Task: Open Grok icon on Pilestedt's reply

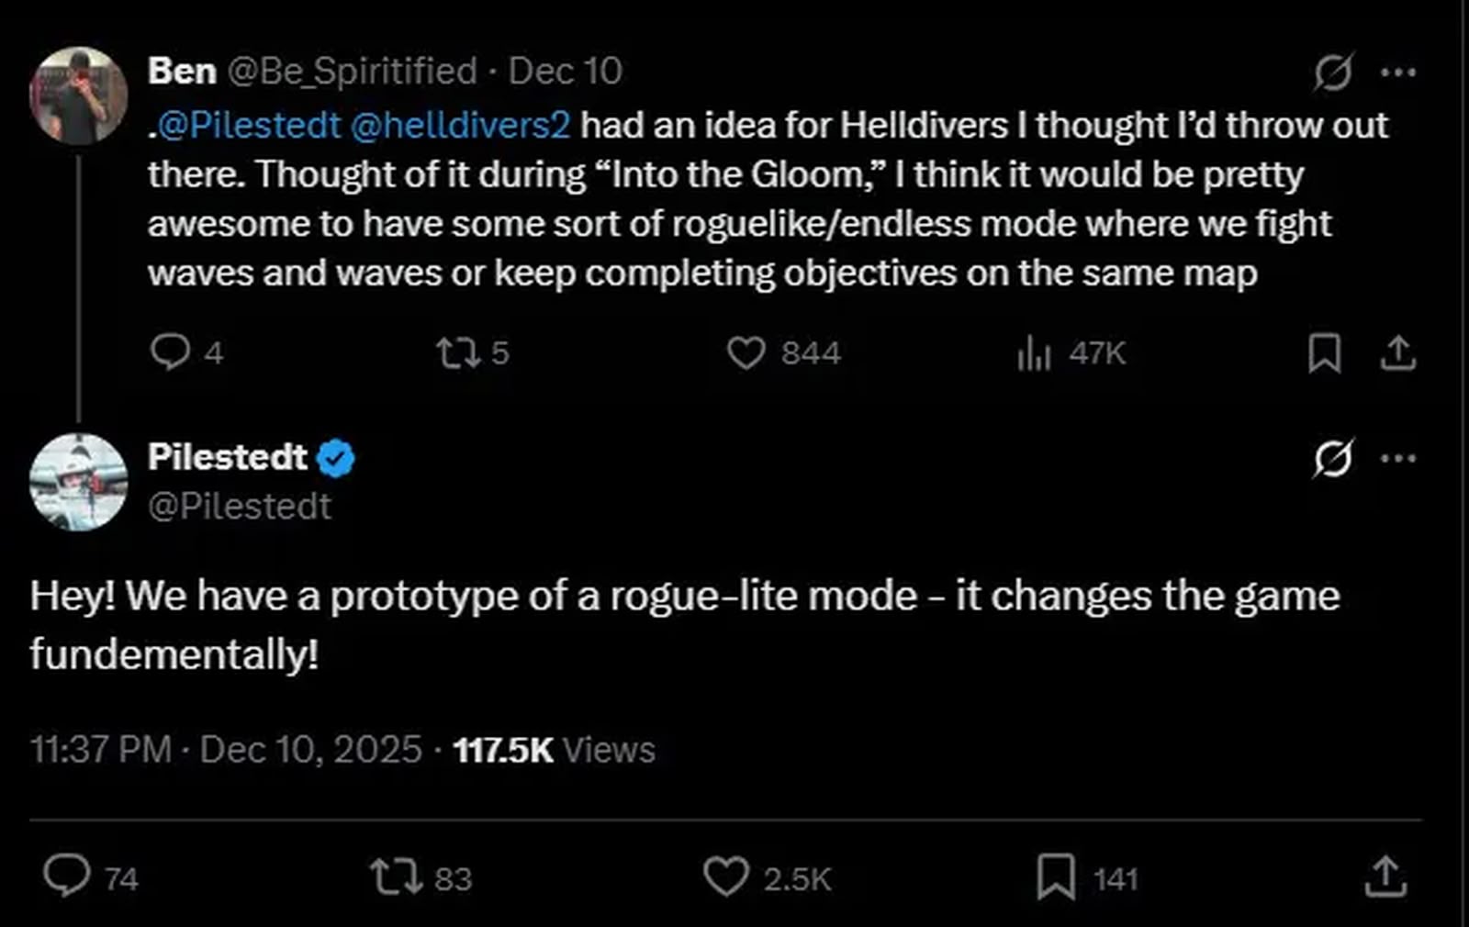Action: [1332, 458]
